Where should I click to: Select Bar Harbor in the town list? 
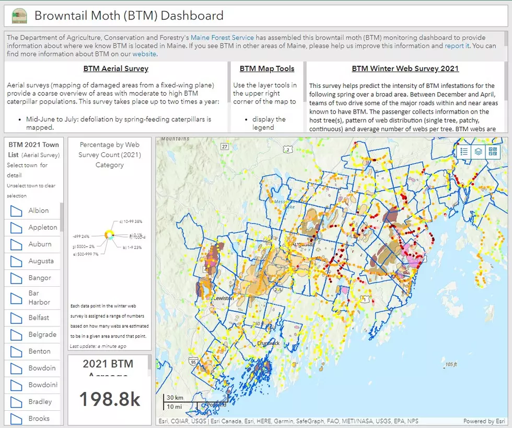point(32,298)
